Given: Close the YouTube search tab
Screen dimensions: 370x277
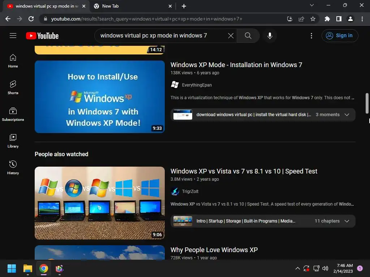Looking at the screenshot, I should click(x=84, y=6).
